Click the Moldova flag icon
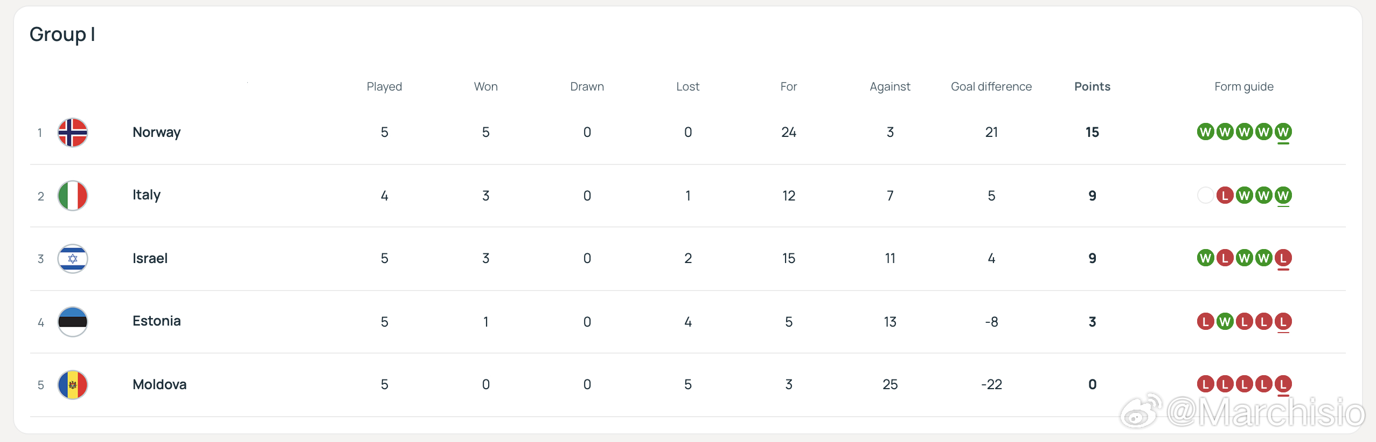This screenshot has height=442, width=1376. tap(73, 385)
